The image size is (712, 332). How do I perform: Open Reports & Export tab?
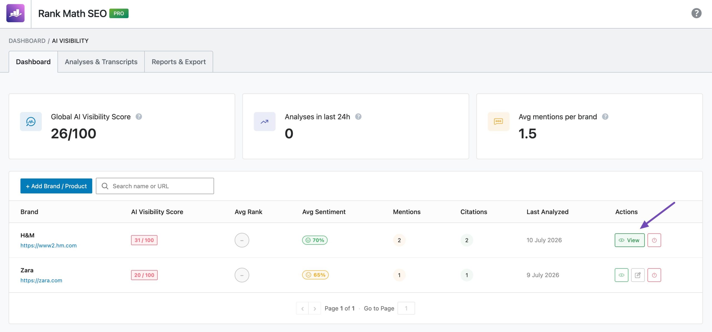179,62
